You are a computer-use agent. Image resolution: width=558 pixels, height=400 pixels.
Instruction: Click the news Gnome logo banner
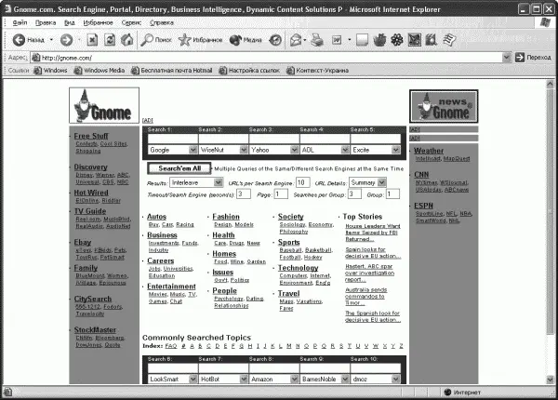(x=444, y=106)
